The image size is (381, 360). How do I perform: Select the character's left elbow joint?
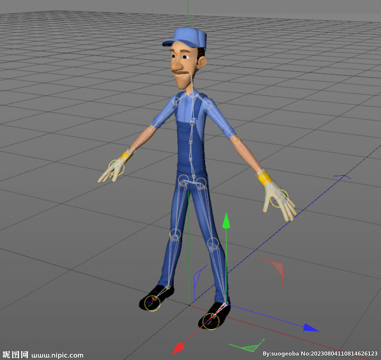click(236, 141)
